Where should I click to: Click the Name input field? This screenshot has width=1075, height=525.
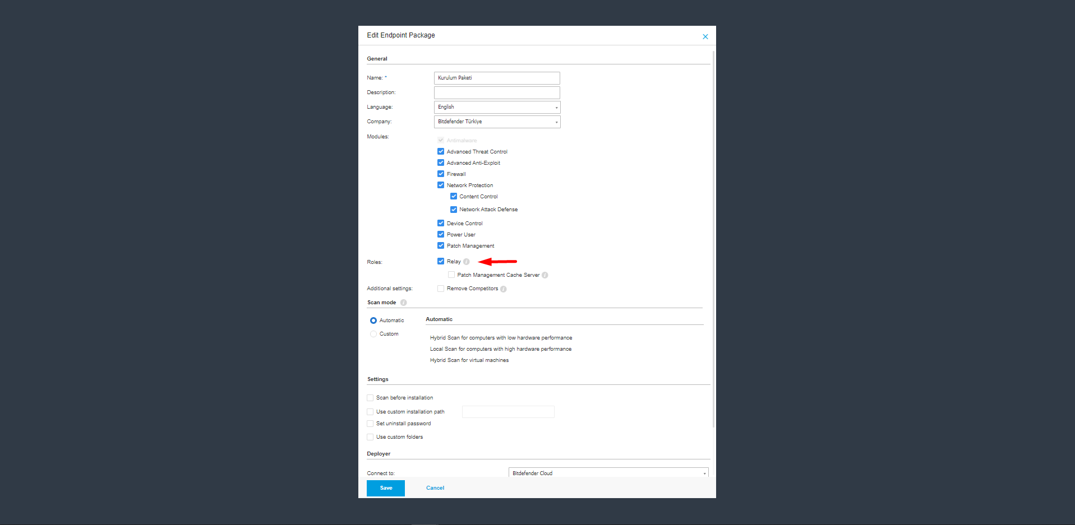click(x=497, y=78)
